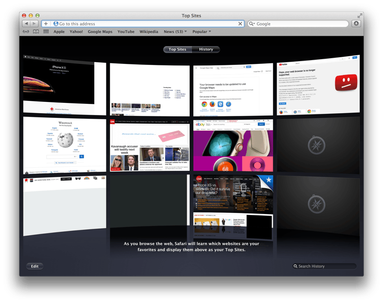Click the Google search magnifier icon
This screenshot has width=383, height=303.
coord(252,24)
